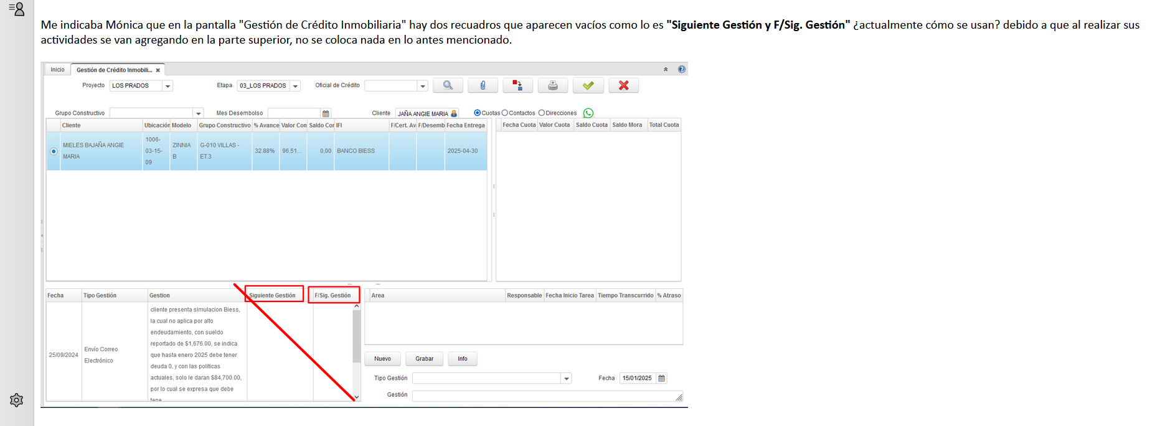The width and height of the screenshot is (1160, 426).
Task: Select the Gestión de Crédito Inmobiliaria tab
Action: click(x=114, y=70)
